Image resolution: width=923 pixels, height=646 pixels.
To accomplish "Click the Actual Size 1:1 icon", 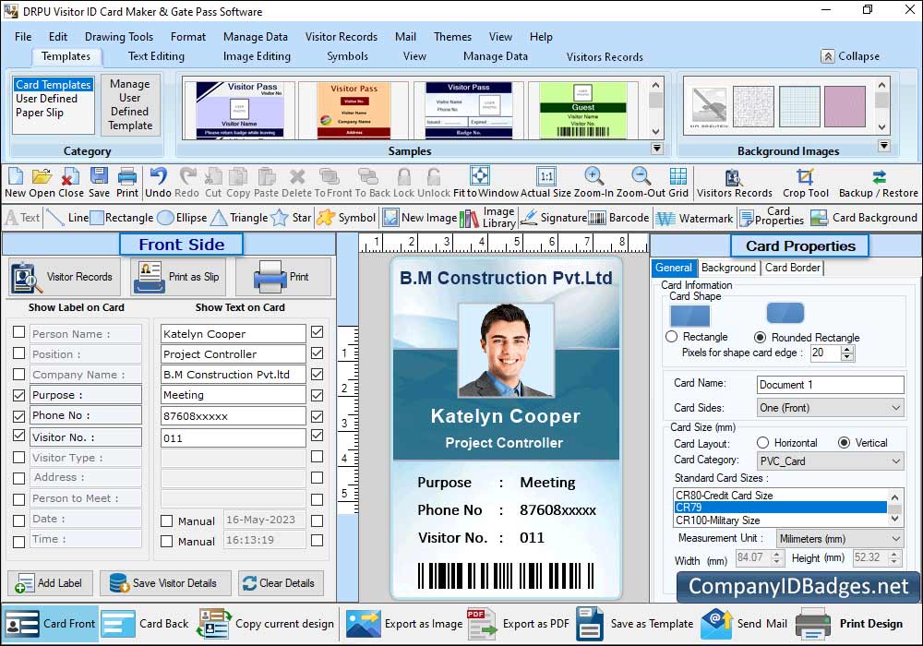I will [x=546, y=176].
